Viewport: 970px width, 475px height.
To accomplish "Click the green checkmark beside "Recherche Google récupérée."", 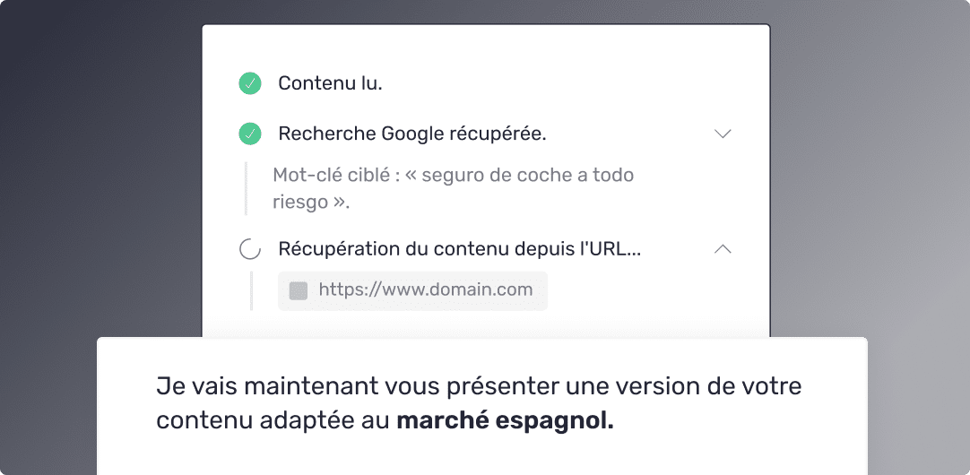I will pyautogui.click(x=249, y=134).
